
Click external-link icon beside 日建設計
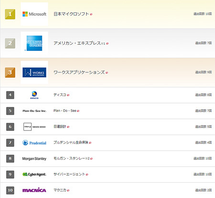68,127
